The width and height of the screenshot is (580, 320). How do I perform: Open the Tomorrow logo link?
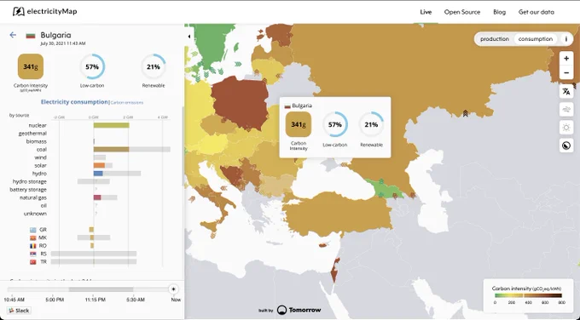coord(299,310)
